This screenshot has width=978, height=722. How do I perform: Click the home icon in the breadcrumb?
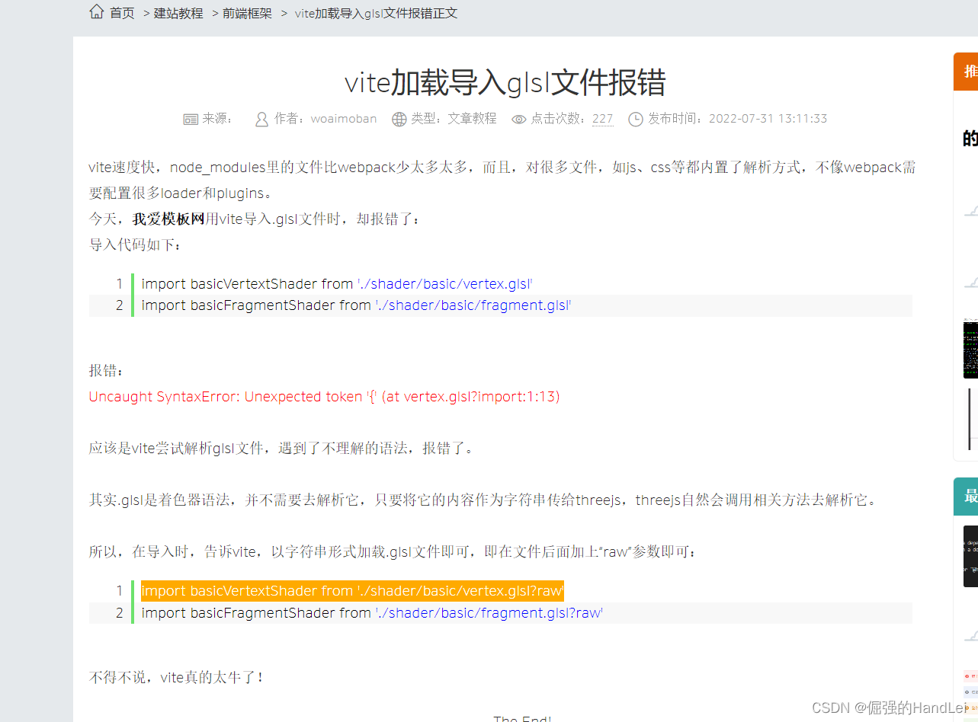(96, 11)
